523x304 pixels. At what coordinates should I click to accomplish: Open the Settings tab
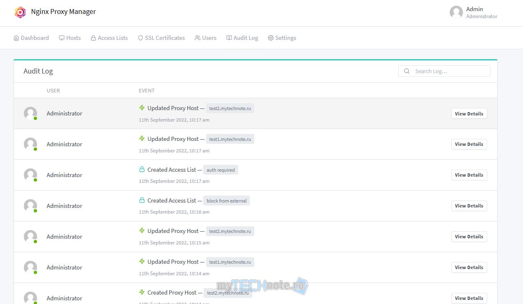(x=282, y=38)
